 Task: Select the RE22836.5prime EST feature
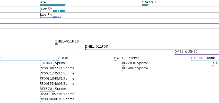tap(124, 66)
